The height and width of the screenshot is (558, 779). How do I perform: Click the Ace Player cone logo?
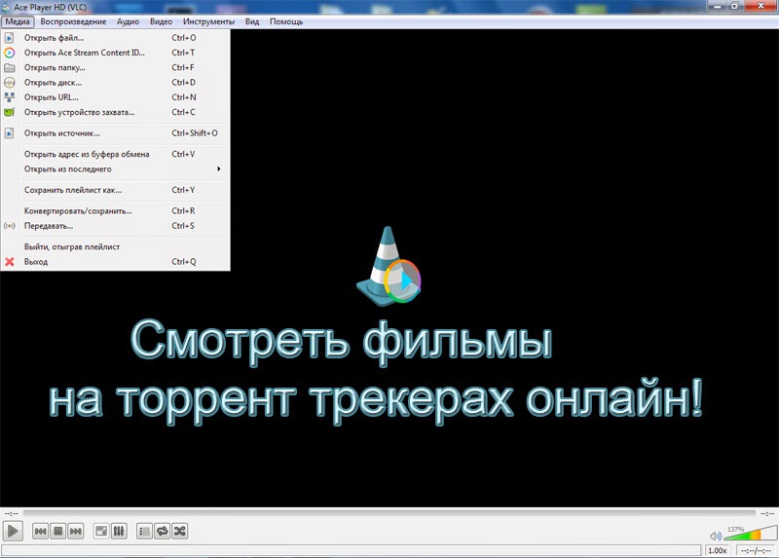point(389,266)
